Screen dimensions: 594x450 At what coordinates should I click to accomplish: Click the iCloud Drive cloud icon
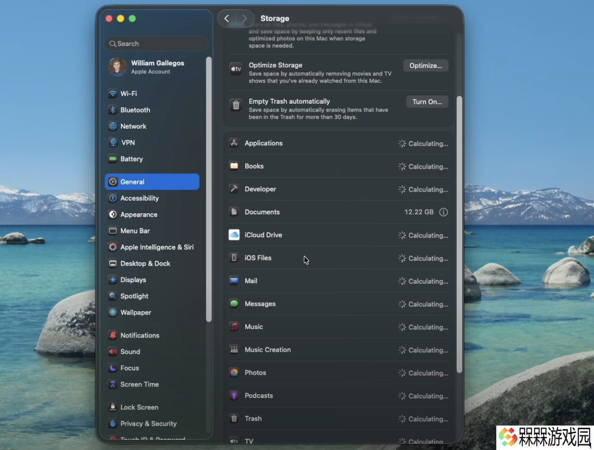tap(234, 235)
